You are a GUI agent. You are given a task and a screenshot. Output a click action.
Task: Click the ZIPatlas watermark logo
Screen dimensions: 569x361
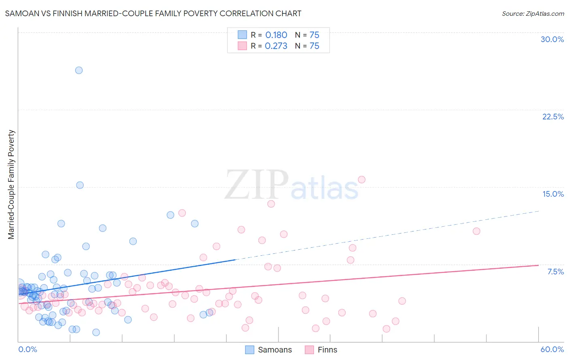point(292,186)
